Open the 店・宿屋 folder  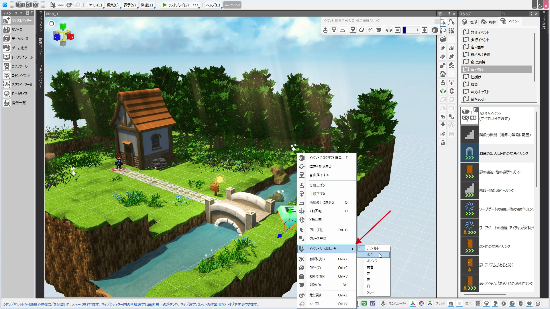[x=496, y=47]
